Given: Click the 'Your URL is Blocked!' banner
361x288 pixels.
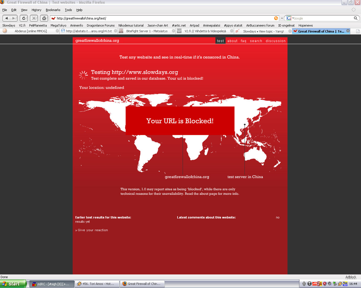Looking at the screenshot, I should point(180,121).
